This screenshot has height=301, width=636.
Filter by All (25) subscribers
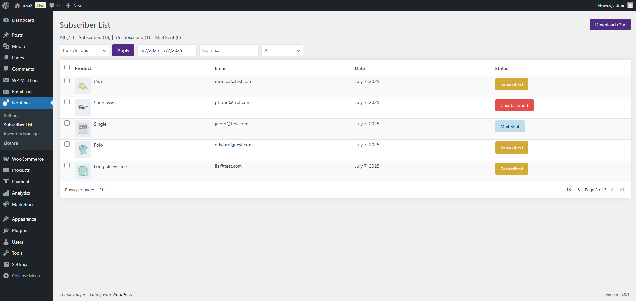coord(67,37)
